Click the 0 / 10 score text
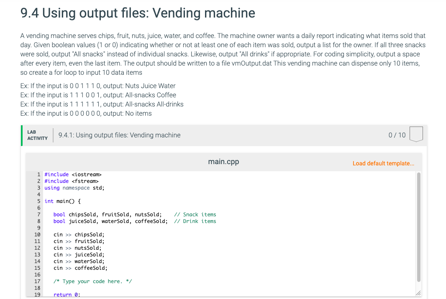 coord(397,135)
